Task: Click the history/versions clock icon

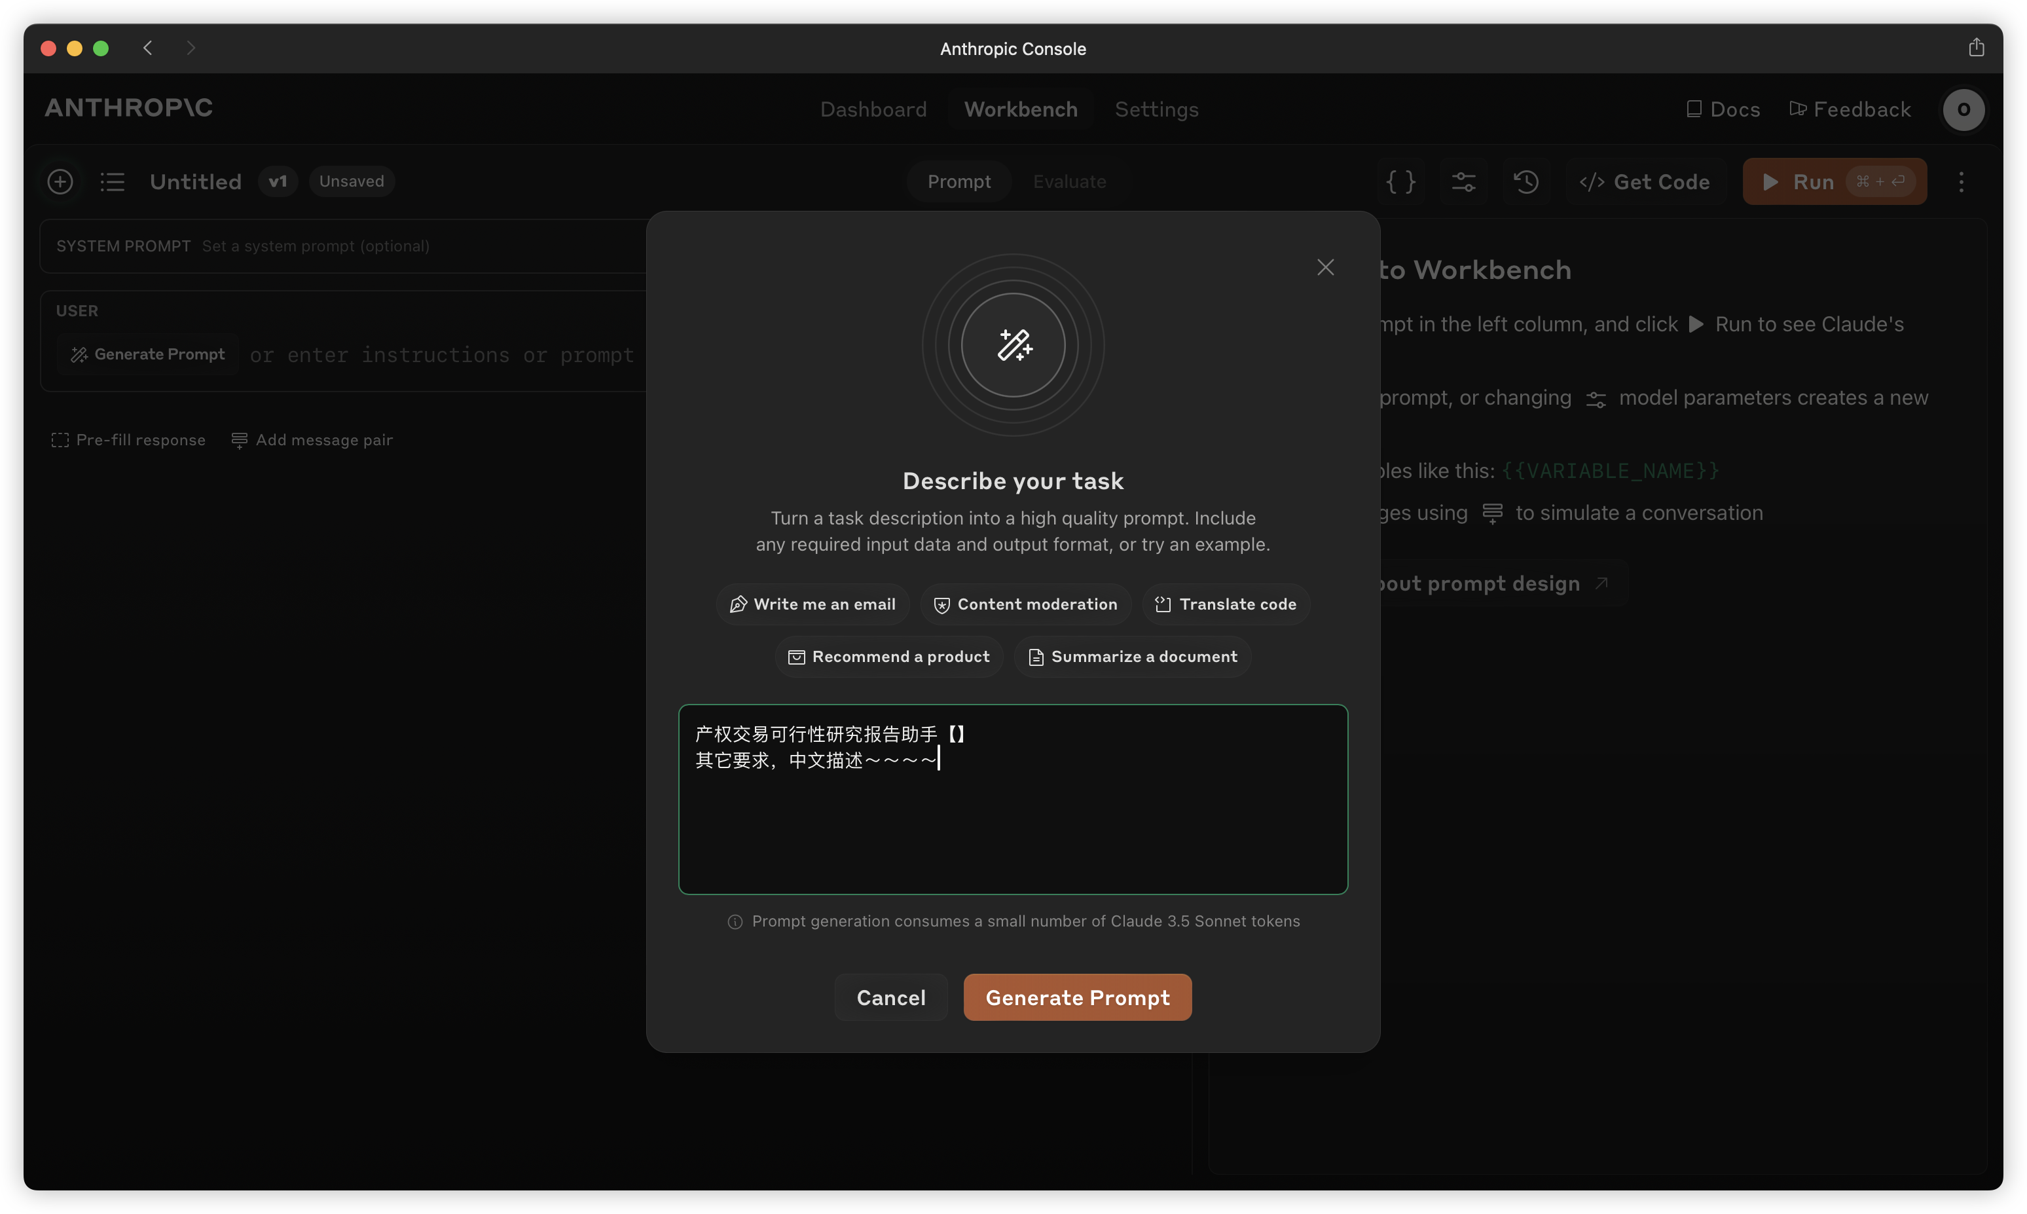Action: click(1527, 181)
